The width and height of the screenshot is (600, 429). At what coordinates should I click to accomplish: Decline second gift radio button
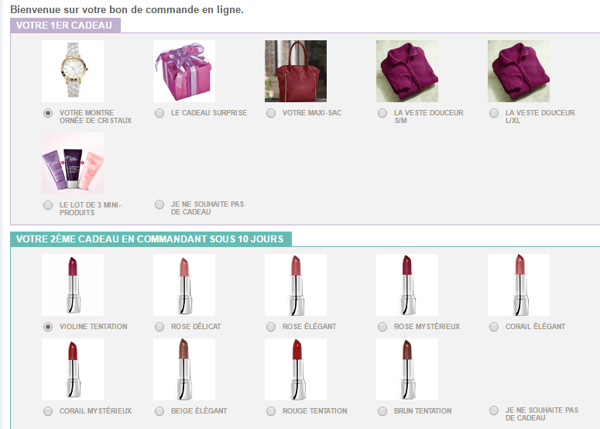[494, 410]
